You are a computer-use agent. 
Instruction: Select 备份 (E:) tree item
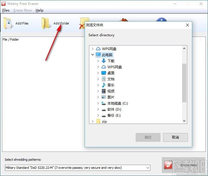pyautogui.click(x=114, y=116)
